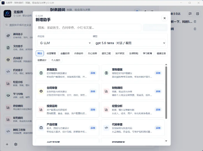This screenshot has width=203, height=151.
Task: Select the 技术研发 category tab
Action: click(x=120, y=53)
